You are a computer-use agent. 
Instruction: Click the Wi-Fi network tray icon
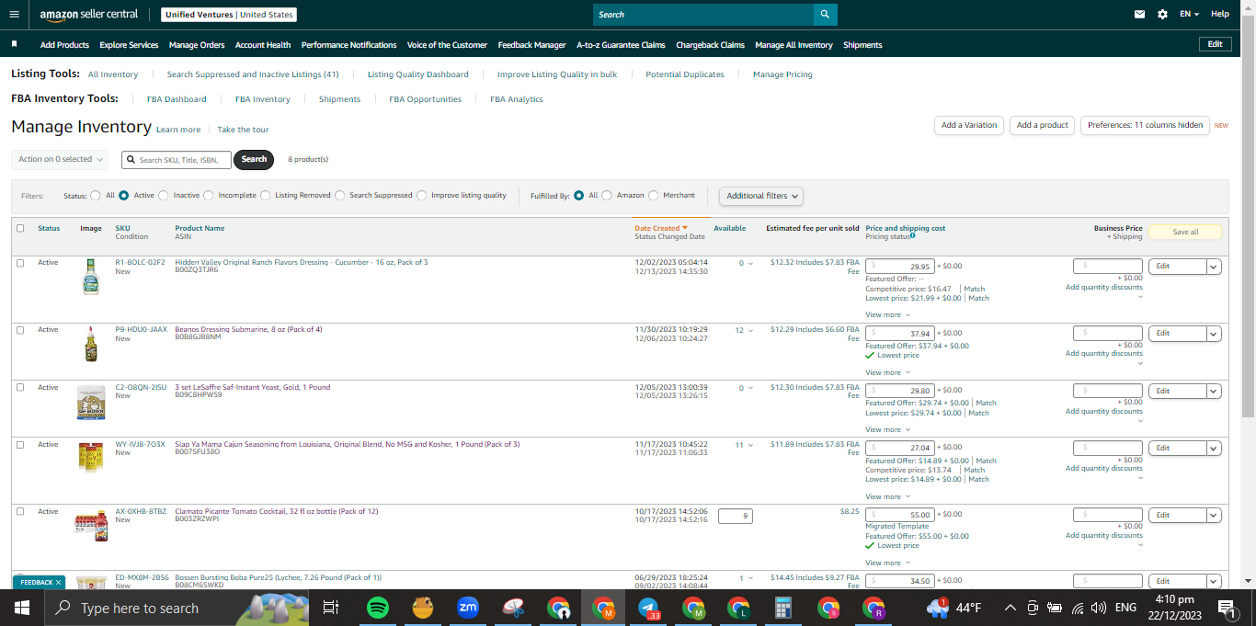[1077, 608]
